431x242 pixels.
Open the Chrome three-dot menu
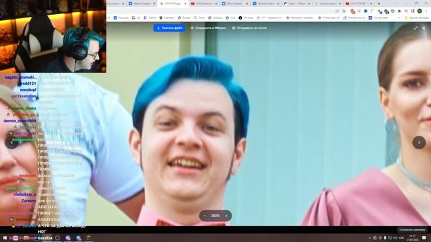coord(426,11)
